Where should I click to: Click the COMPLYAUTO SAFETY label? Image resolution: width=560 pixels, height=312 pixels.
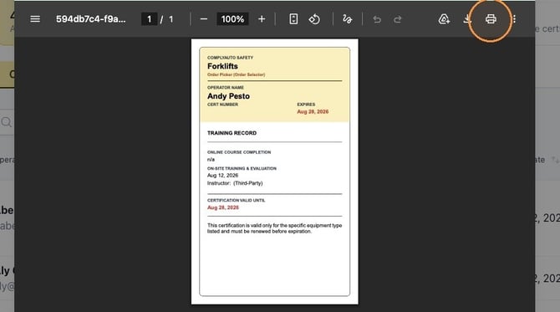coord(230,58)
